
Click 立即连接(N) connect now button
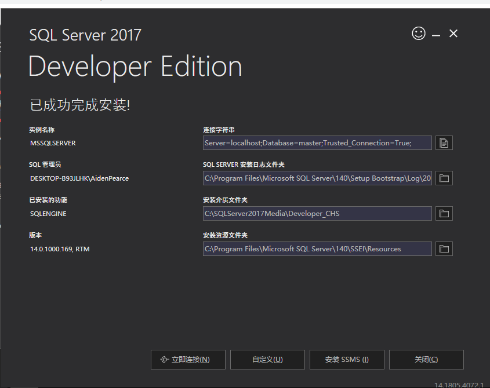pos(188,360)
